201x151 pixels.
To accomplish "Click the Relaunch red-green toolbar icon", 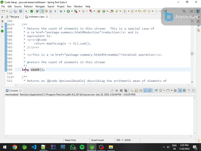I will [91, 11].
